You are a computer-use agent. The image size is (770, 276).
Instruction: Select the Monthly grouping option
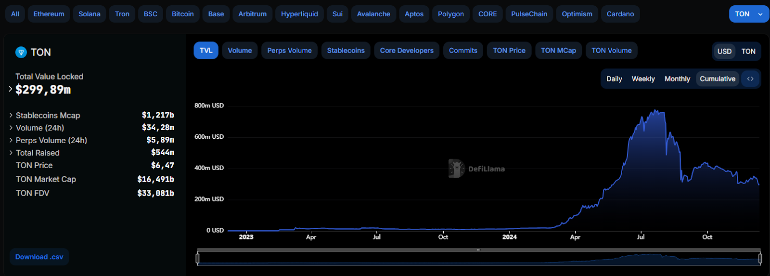(677, 79)
